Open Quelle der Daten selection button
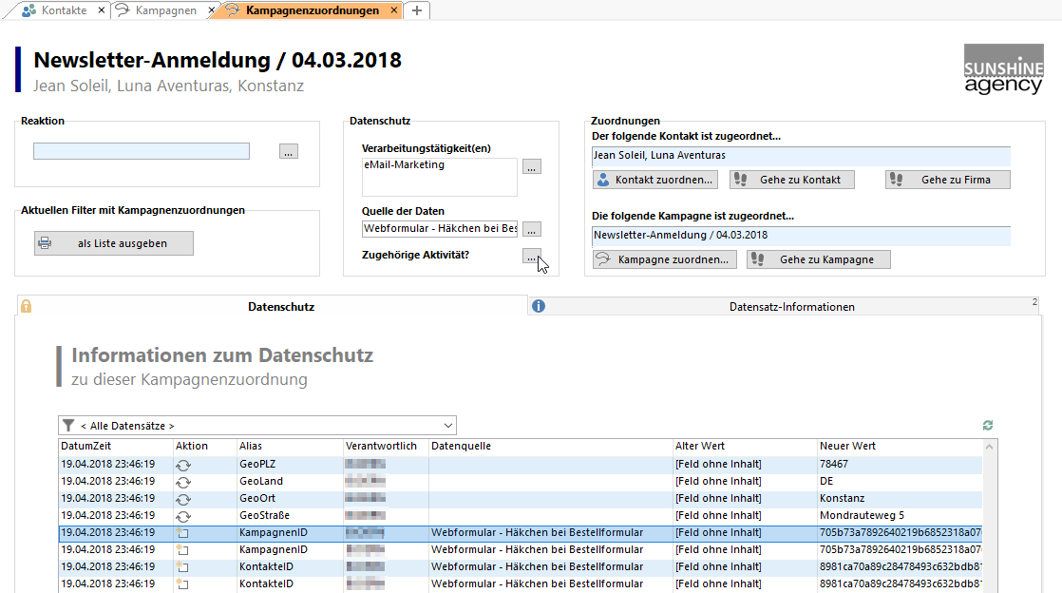 click(x=532, y=229)
